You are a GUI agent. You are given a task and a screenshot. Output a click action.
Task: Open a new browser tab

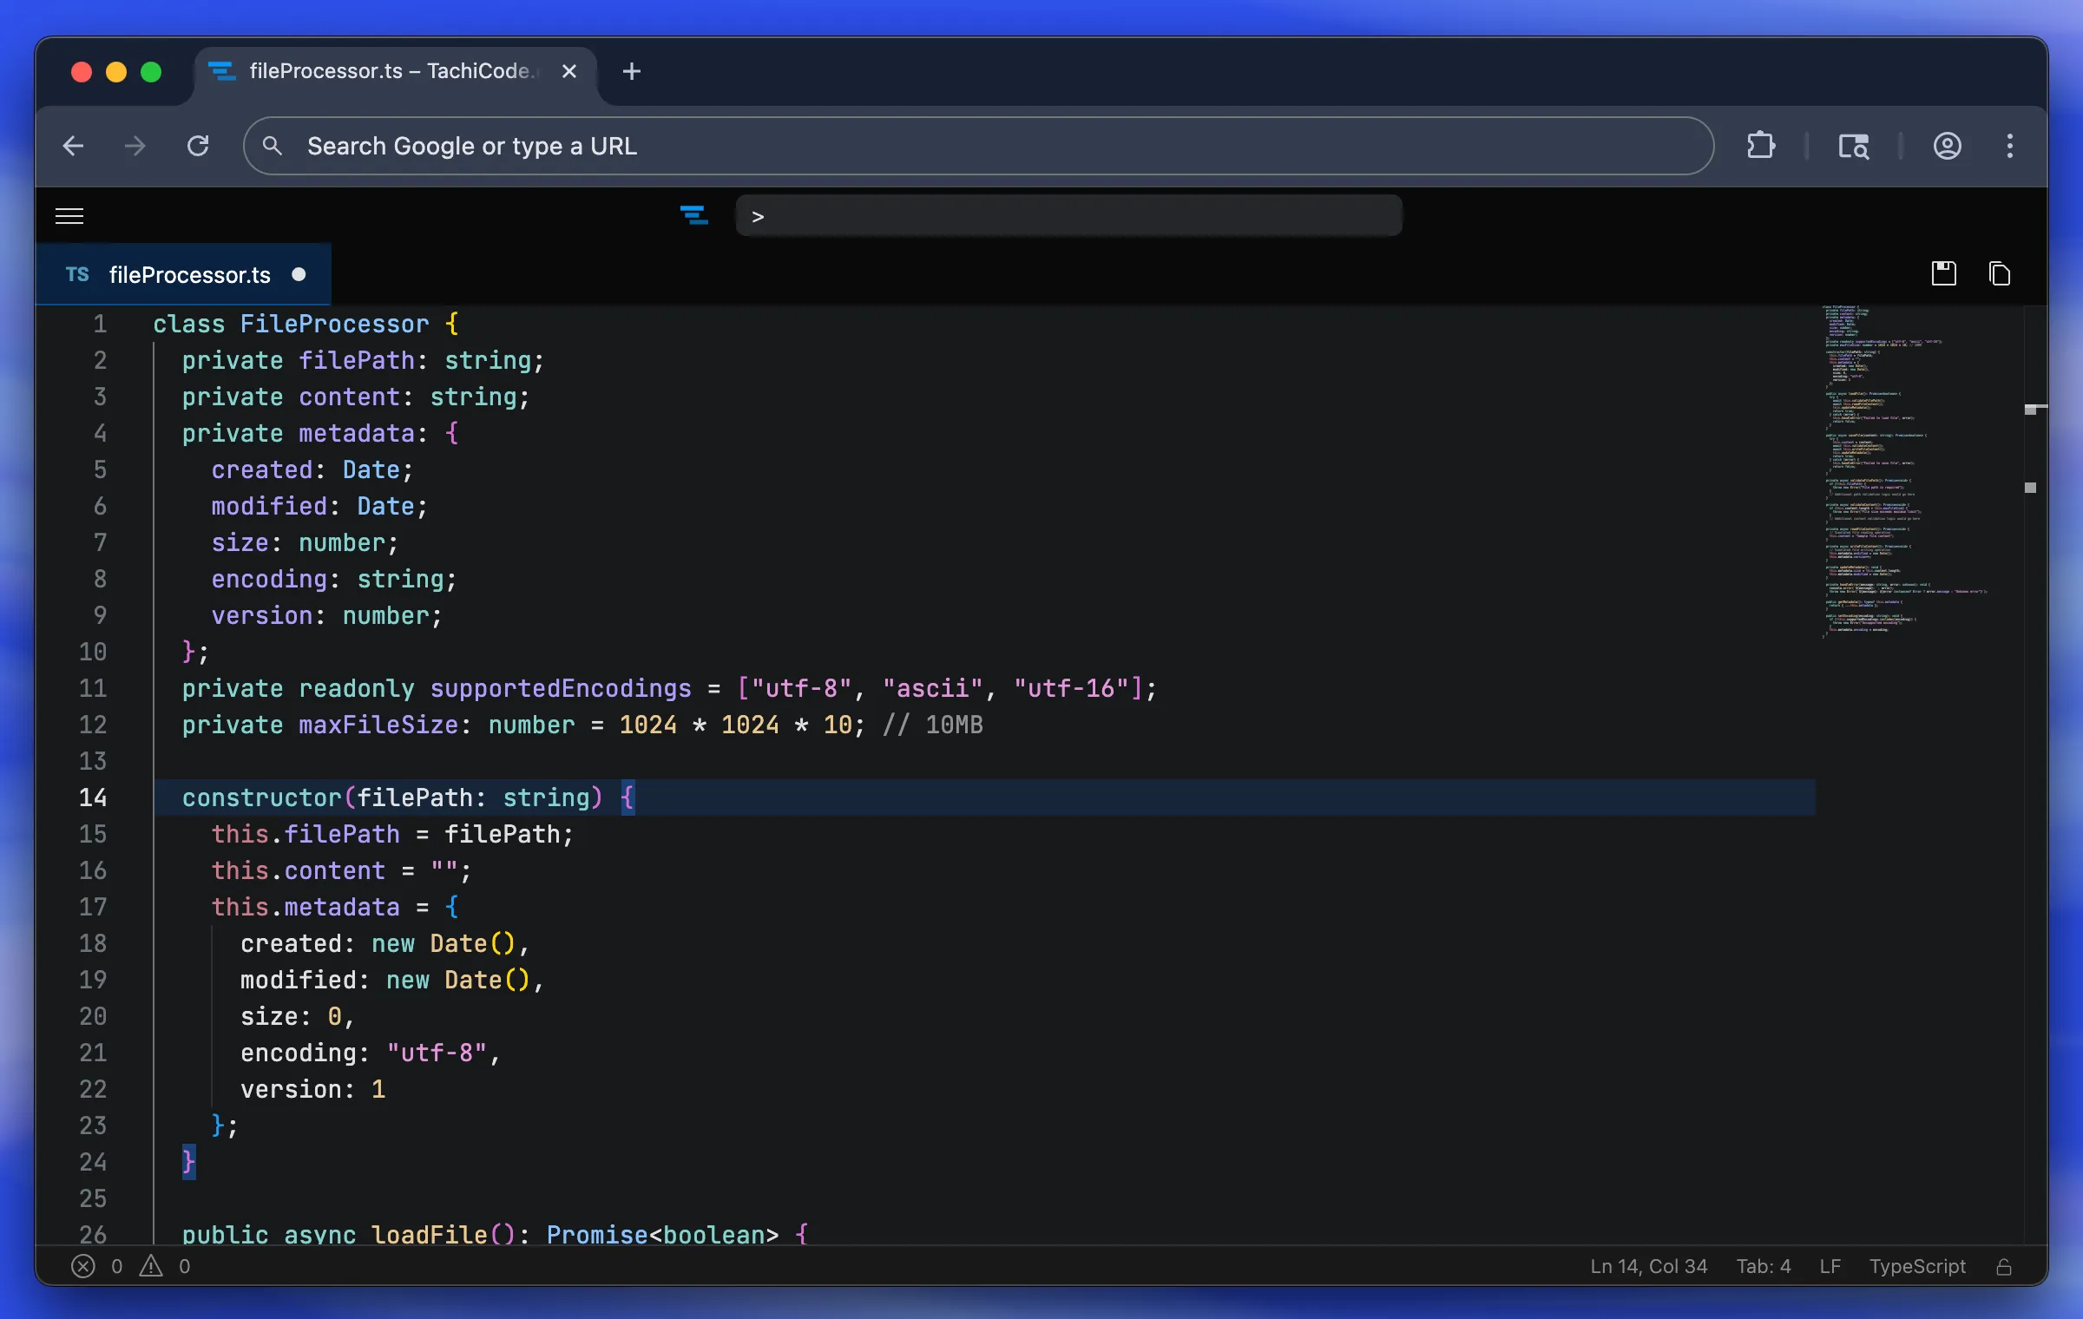coord(631,71)
